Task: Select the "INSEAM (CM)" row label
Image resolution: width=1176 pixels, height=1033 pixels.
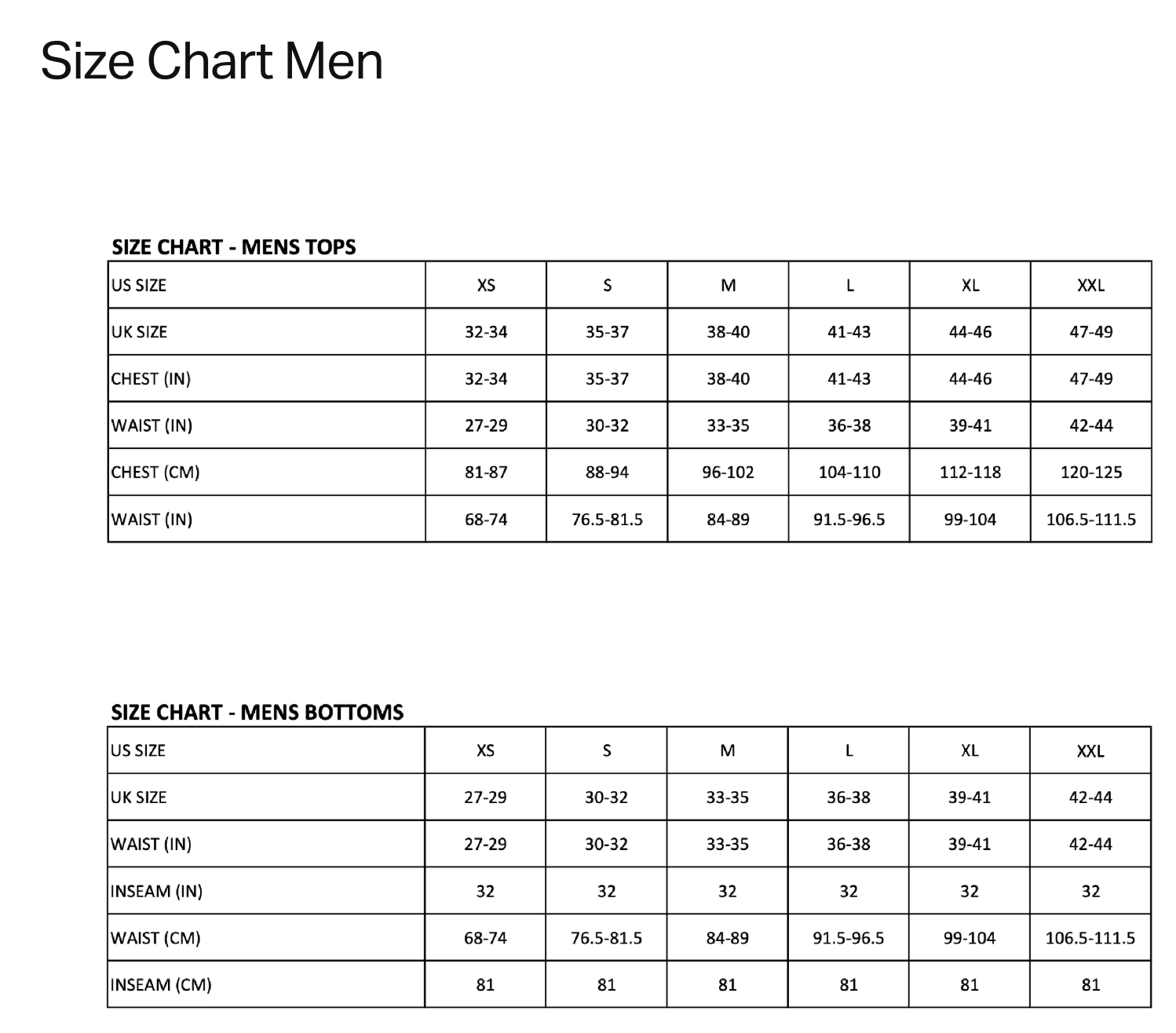Action: (x=161, y=985)
